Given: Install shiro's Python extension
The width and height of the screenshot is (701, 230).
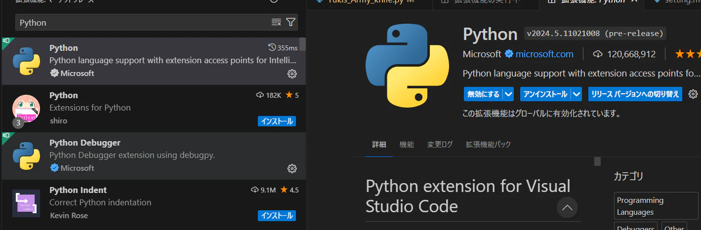Looking at the screenshot, I should pos(277,121).
